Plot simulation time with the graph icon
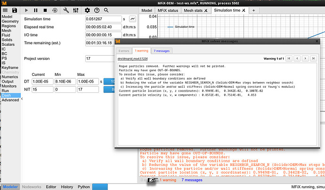The image size is (325, 190). [132, 19]
